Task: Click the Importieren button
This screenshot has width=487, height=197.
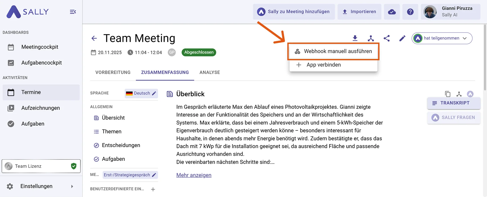Action: coord(359,12)
